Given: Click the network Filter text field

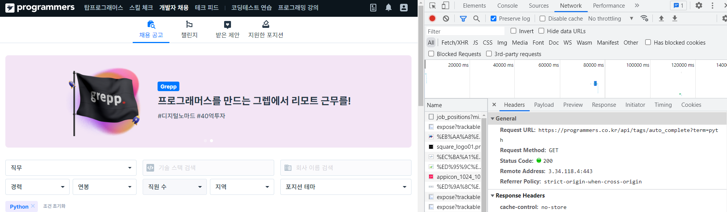Looking at the screenshot, I should [x=465, y=31].
